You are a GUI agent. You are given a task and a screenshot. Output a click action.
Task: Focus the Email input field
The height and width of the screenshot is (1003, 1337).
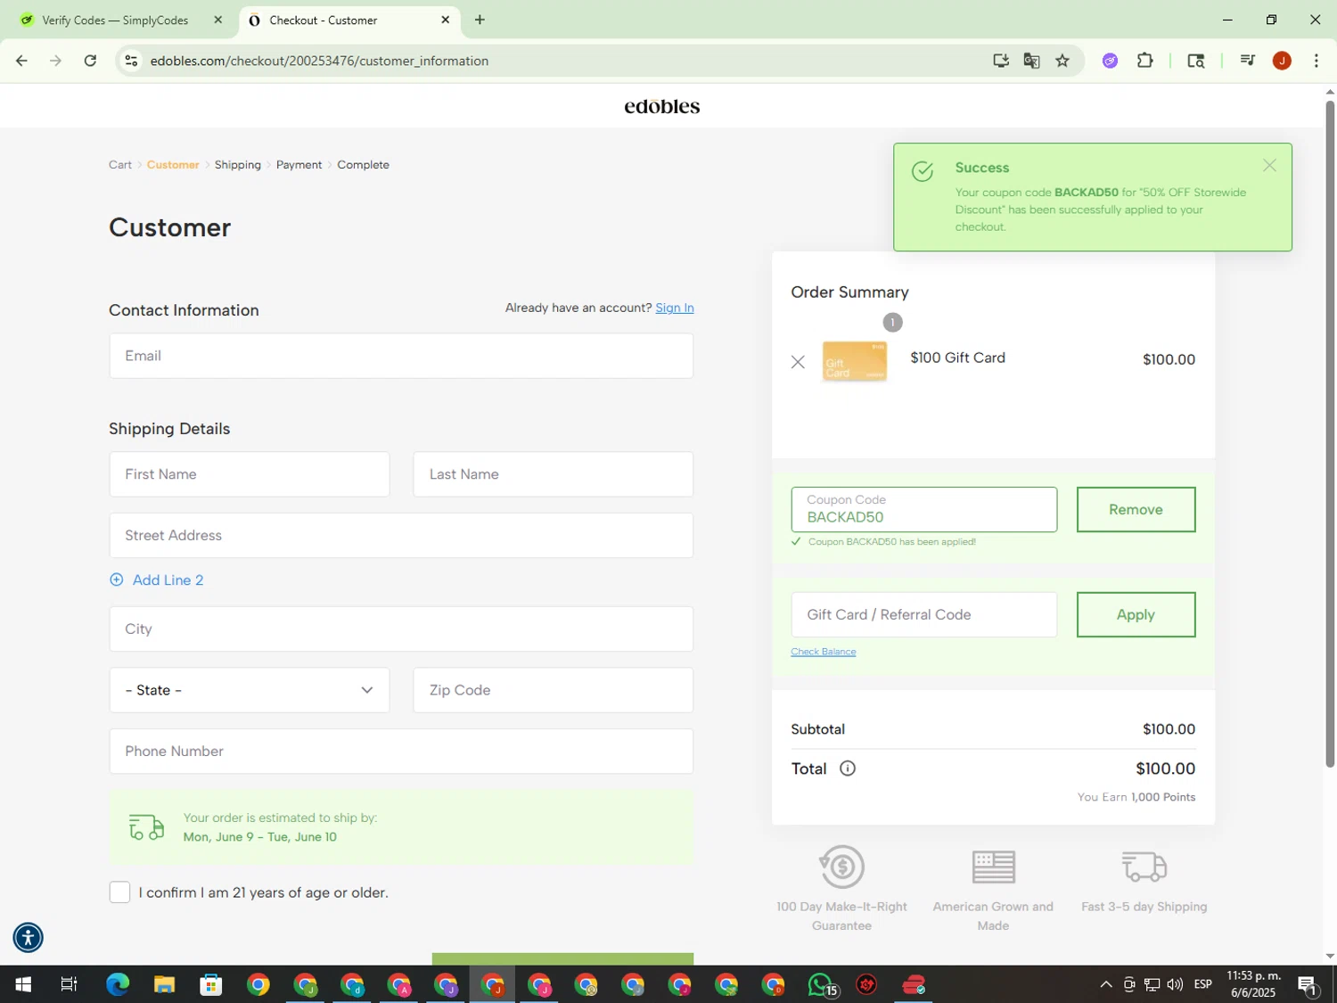[x=401, y=356]
